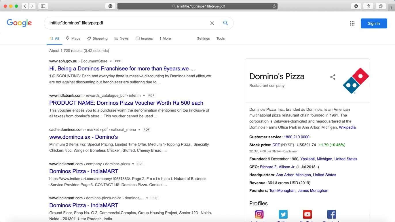Share the Domino's Pizza knowledge panel

pos(333,77)
